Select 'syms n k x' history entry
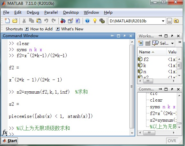 click(x=163, y=107)
